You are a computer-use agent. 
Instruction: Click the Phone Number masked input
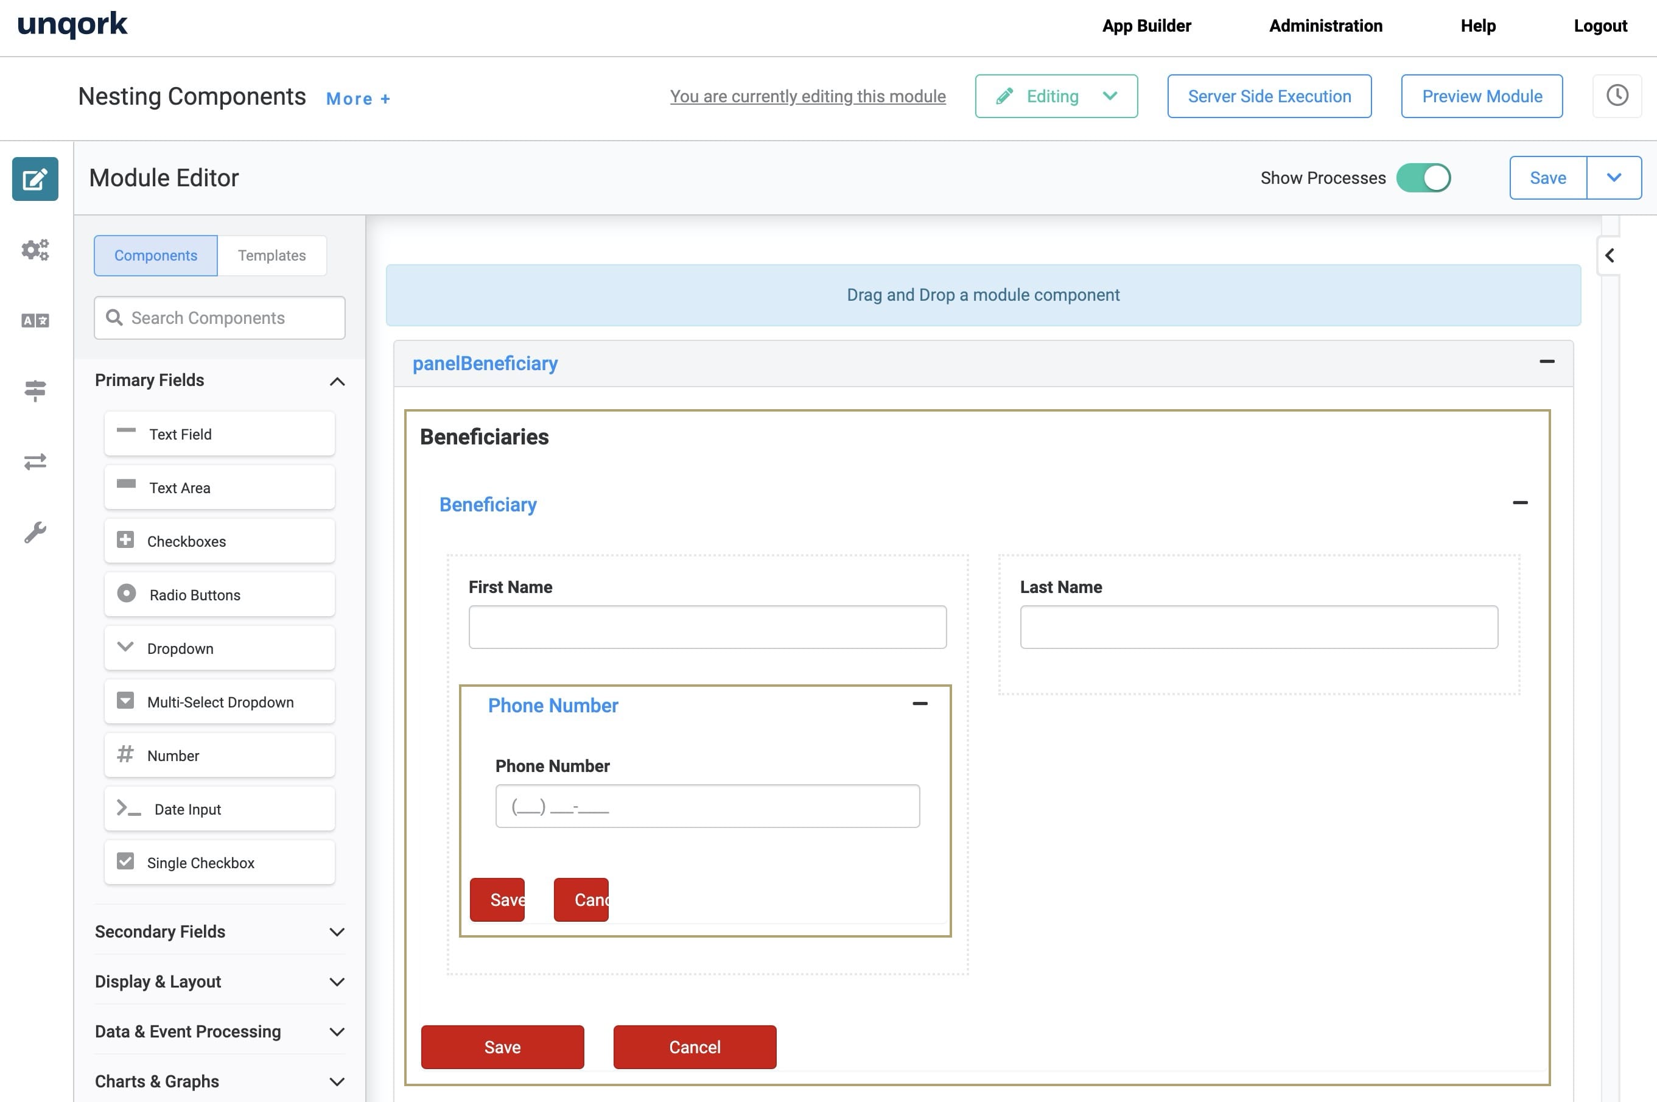[x=707, y=806]
